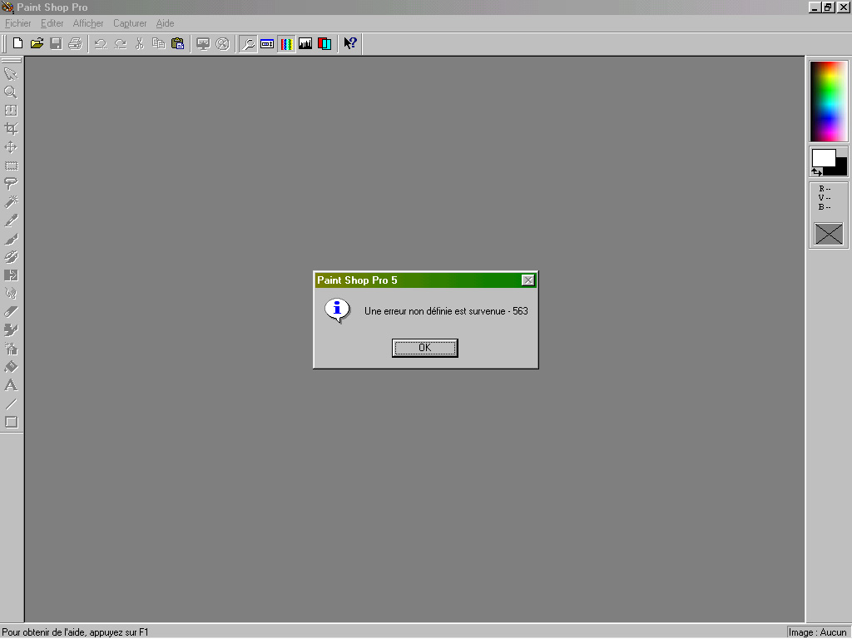The width and height of the screenshot is (852, 639).
Task: Select the Paint Brush tool
Action: coord(11,239)
